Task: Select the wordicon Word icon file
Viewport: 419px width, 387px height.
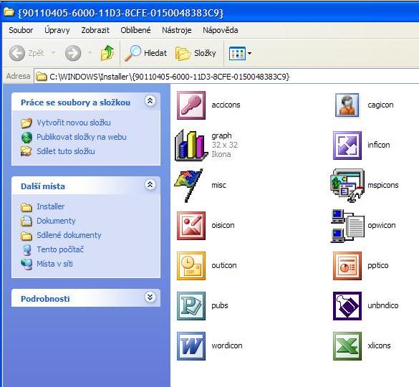Action: tap(191, 346)
